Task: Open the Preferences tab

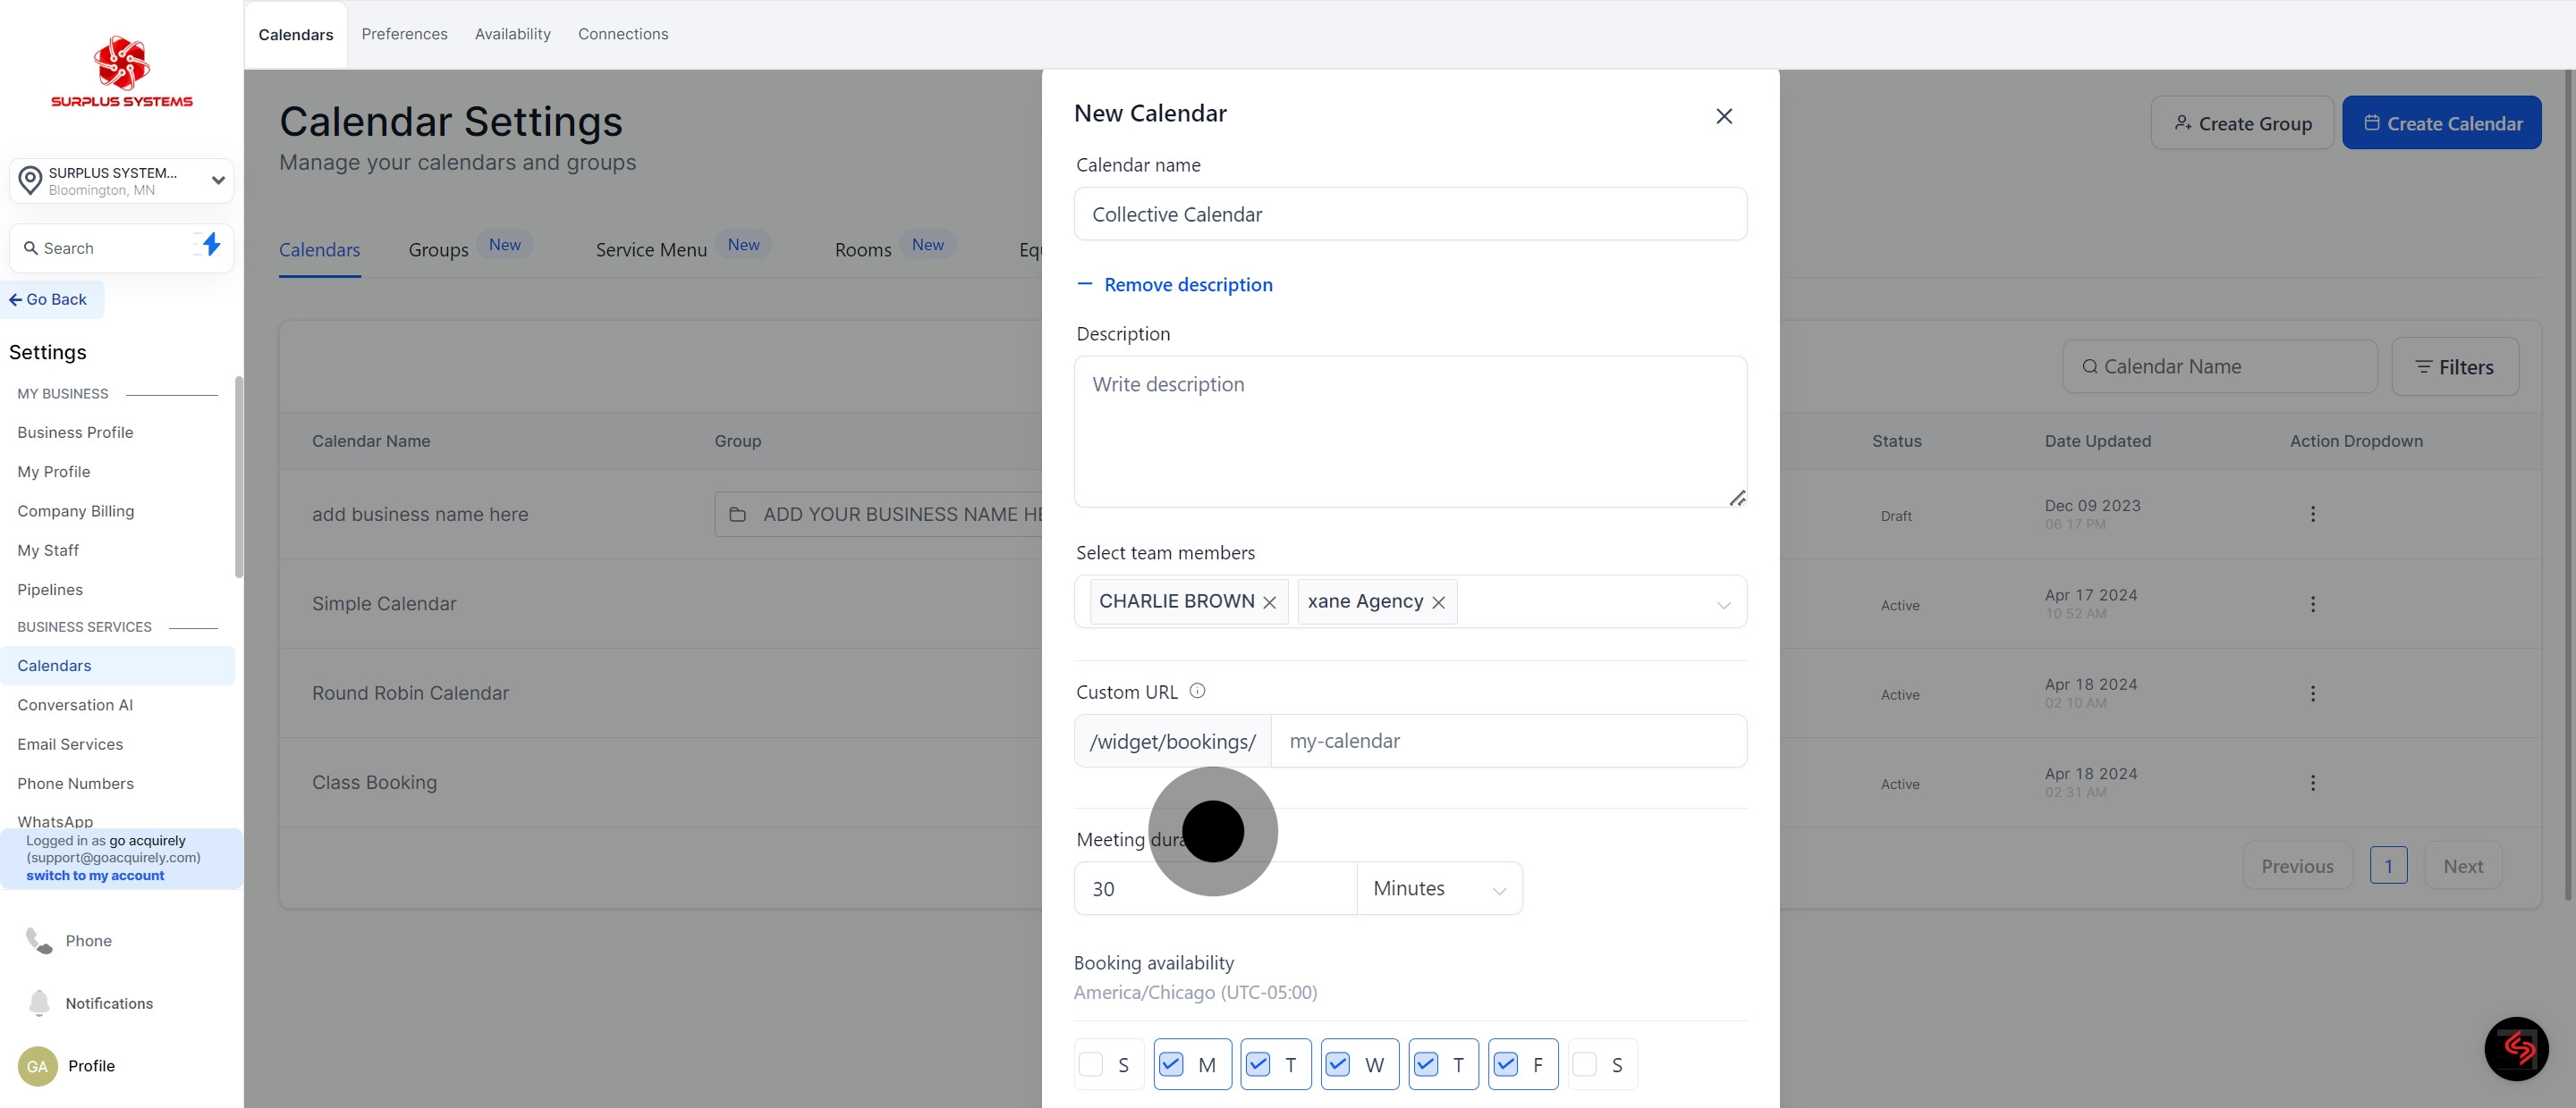Action: [404, 34]
